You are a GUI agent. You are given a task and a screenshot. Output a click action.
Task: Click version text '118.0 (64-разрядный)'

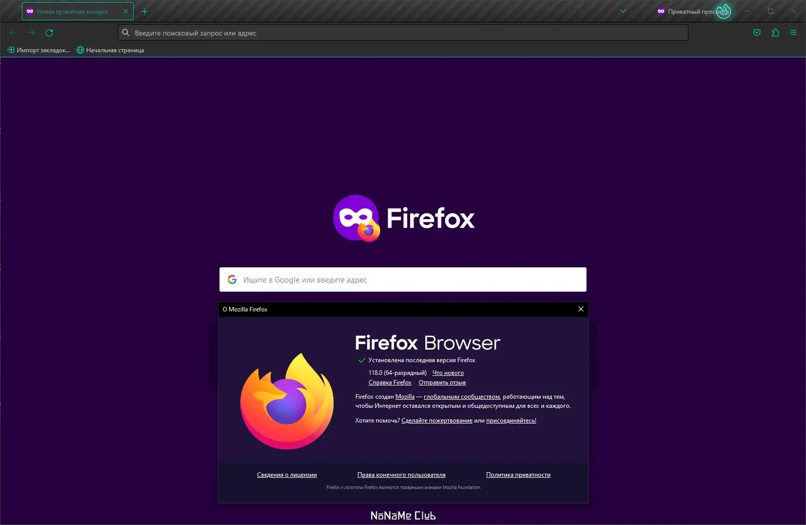[x=397, y=373]
